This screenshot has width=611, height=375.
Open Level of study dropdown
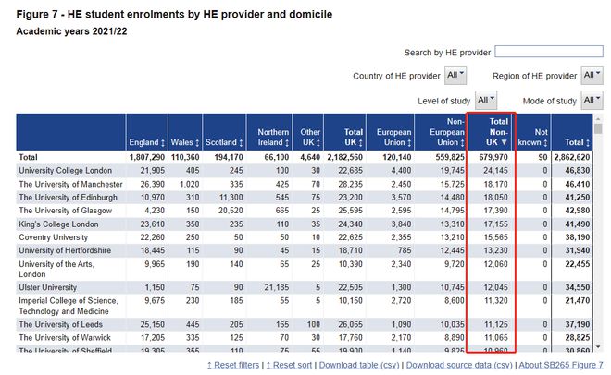pos(485,101)
